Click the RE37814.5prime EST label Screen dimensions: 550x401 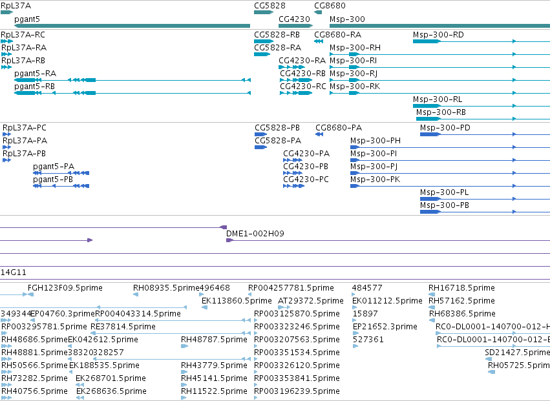123,327
